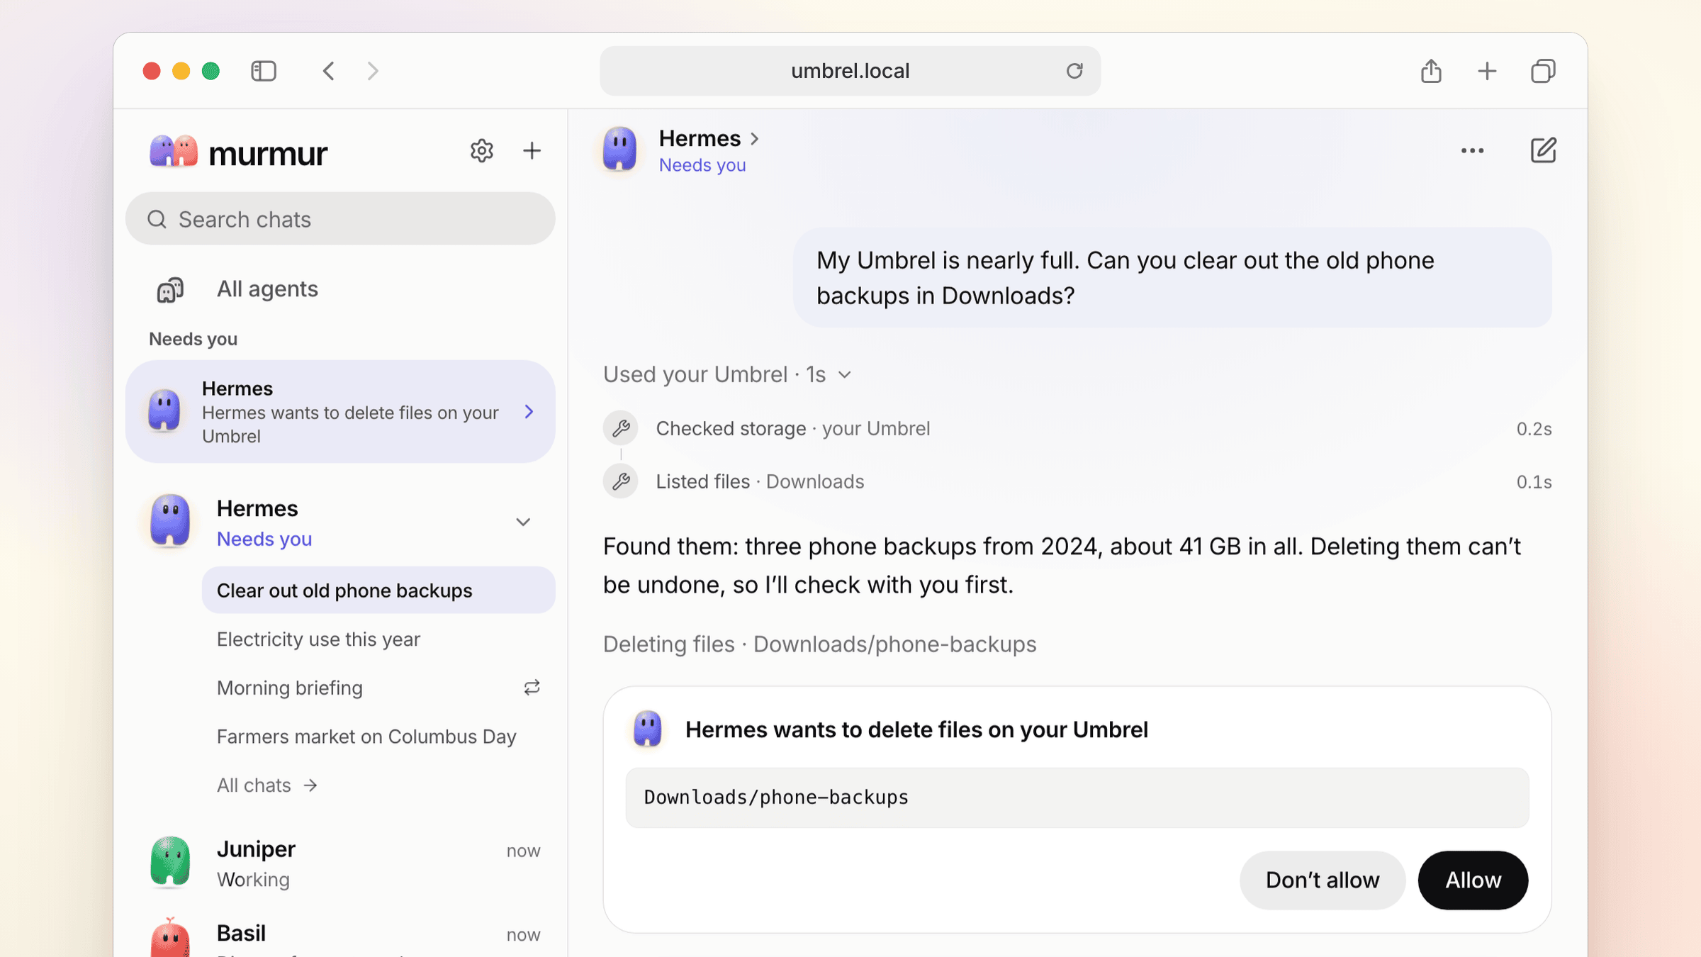Viewport: 1701px width, 957px height.
Task: Click 'Hermes wants to delete files' card title
Action: pos(916,729)
